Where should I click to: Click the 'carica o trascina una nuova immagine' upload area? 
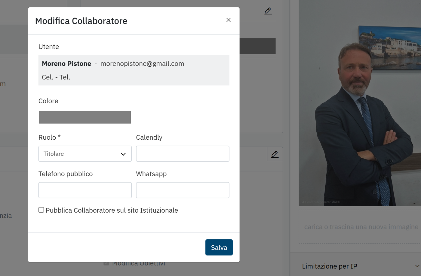[361, 227]
